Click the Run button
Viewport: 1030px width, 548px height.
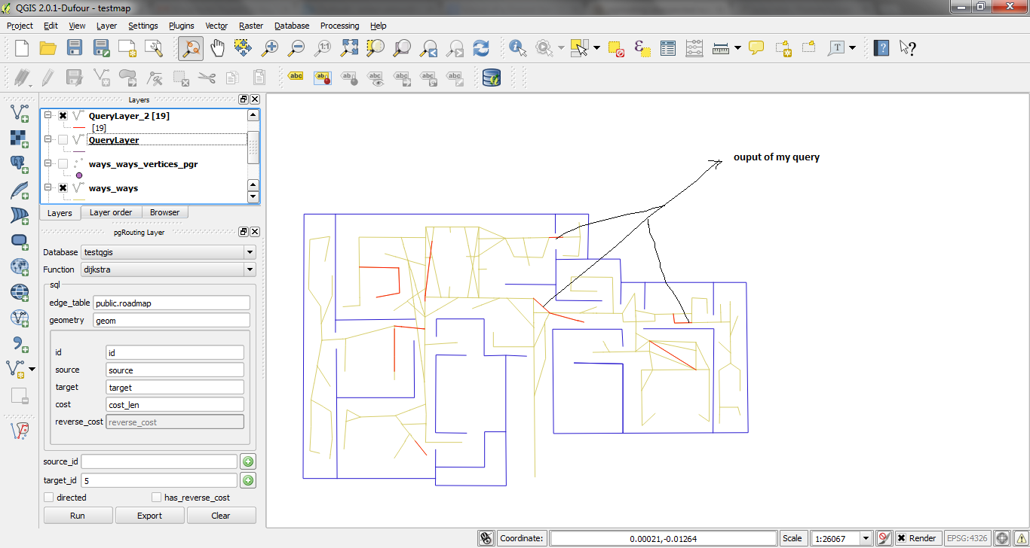(78, 516)
